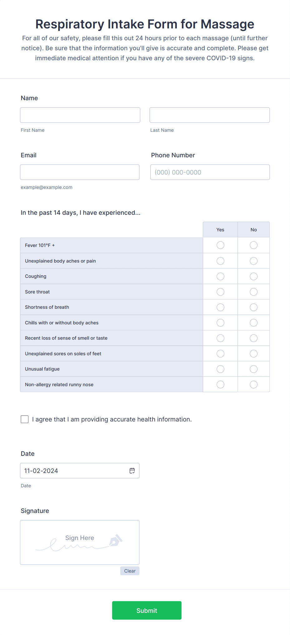Choose No for Unexplained sores on soles of feet
This screenshot has height=635, width=290.
254,354
